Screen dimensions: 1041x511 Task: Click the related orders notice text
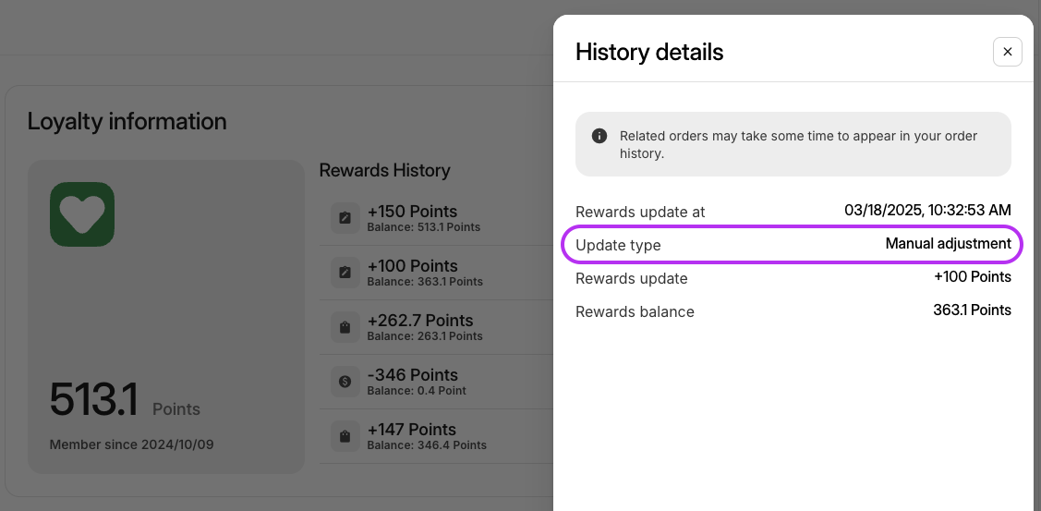tap(798, 144)
